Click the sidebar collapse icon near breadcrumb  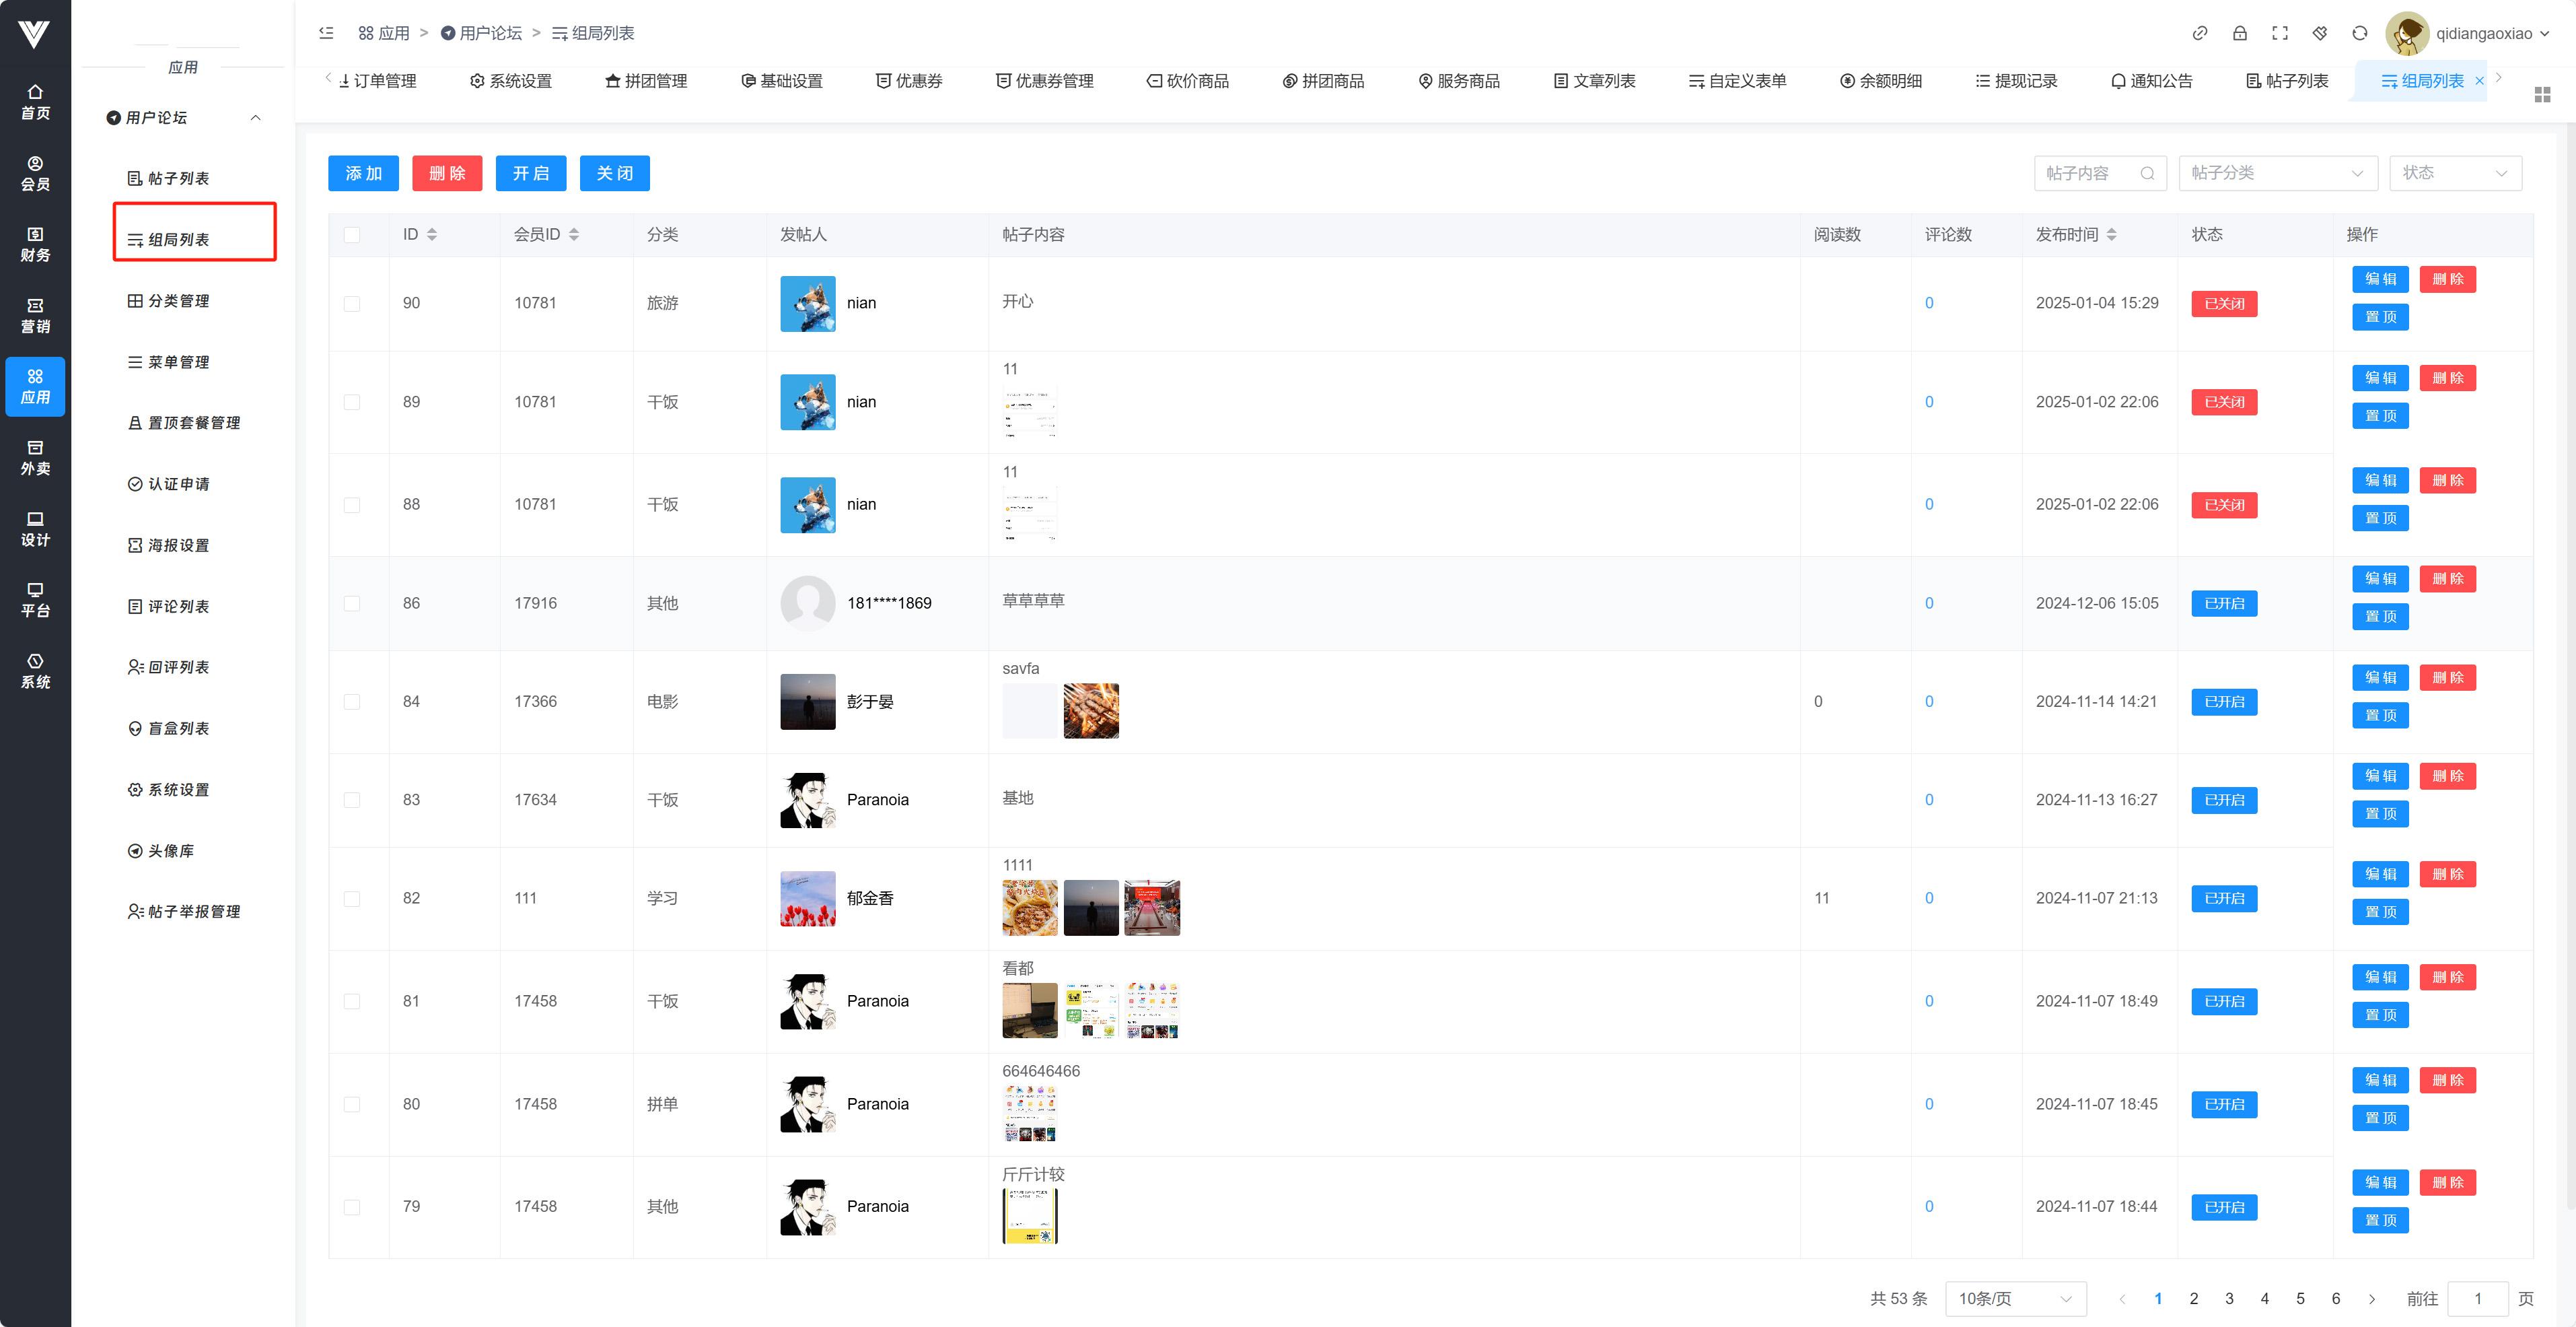point(326,33)
